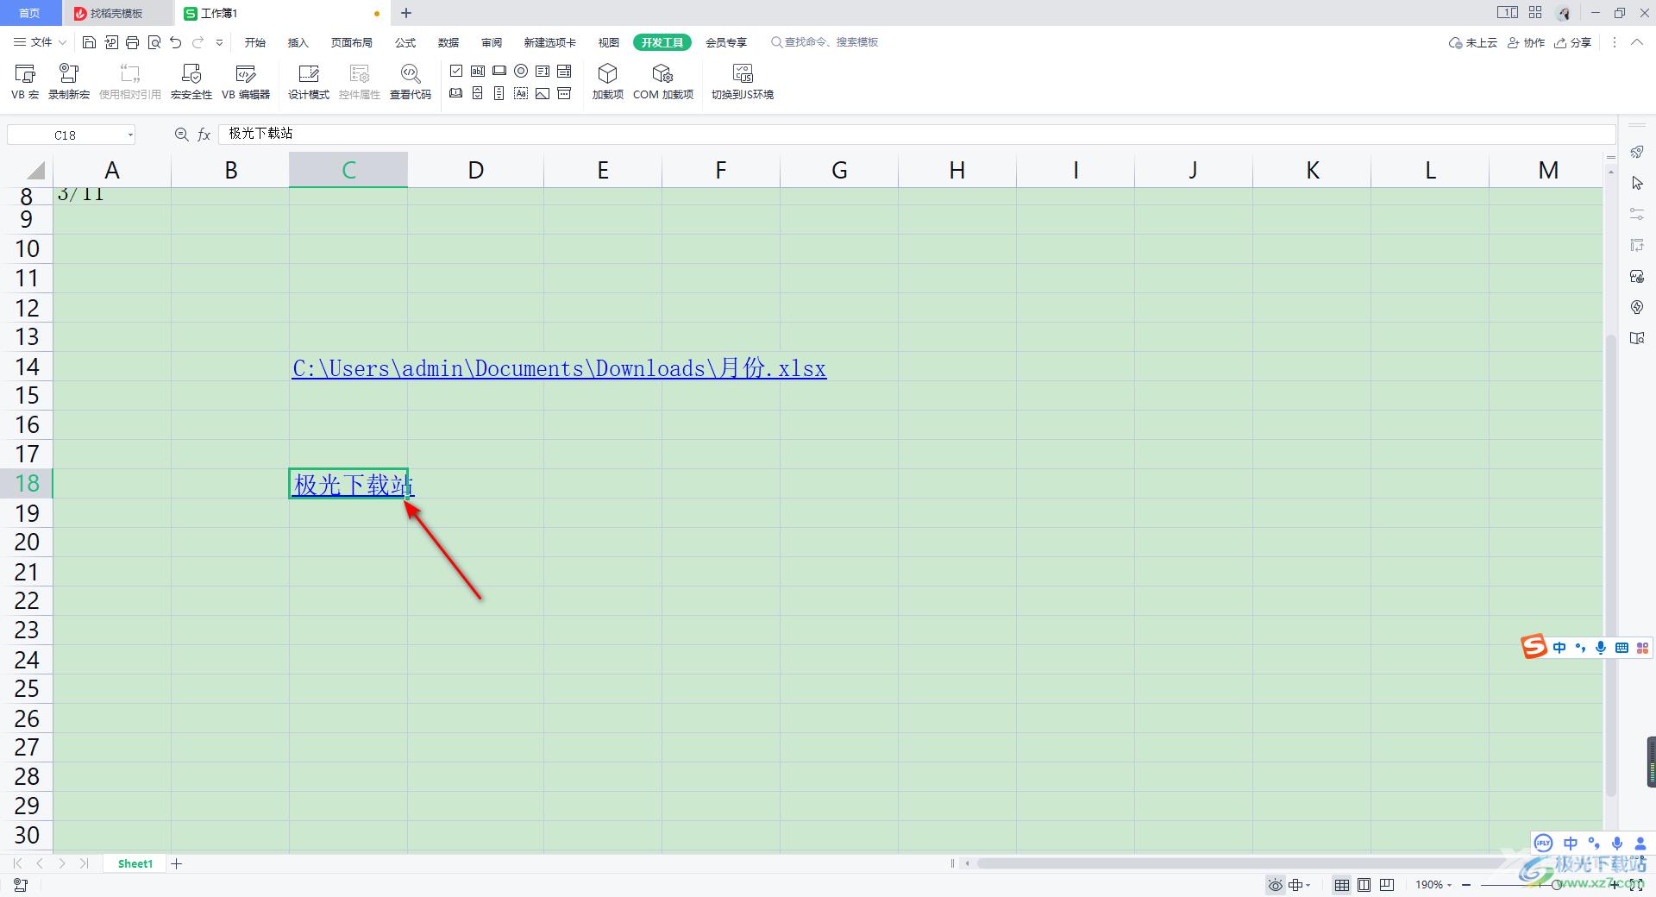The width and height of the screenshot is (1656, 897).
Task: Open the VB 宏 macros dialog
Action: coord(25,82)
